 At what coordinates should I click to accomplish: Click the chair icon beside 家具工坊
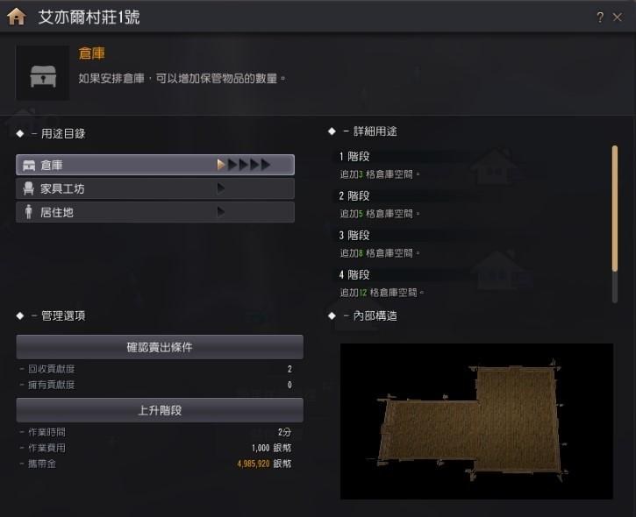28,188
